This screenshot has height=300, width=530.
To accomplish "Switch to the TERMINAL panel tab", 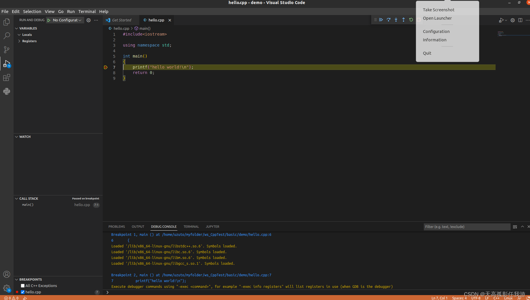I will tap(191, 227).
